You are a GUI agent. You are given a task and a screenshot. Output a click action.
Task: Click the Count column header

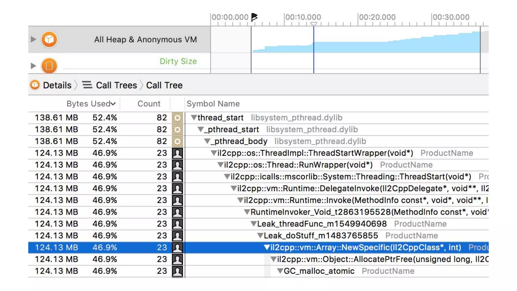[x=149, y=104]
